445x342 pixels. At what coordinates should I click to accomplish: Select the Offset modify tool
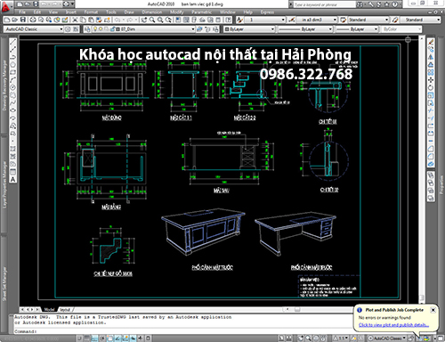(431, 65)
